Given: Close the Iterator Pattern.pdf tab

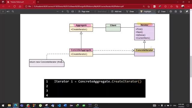Looking at the screenshot, I should [34, 2].
